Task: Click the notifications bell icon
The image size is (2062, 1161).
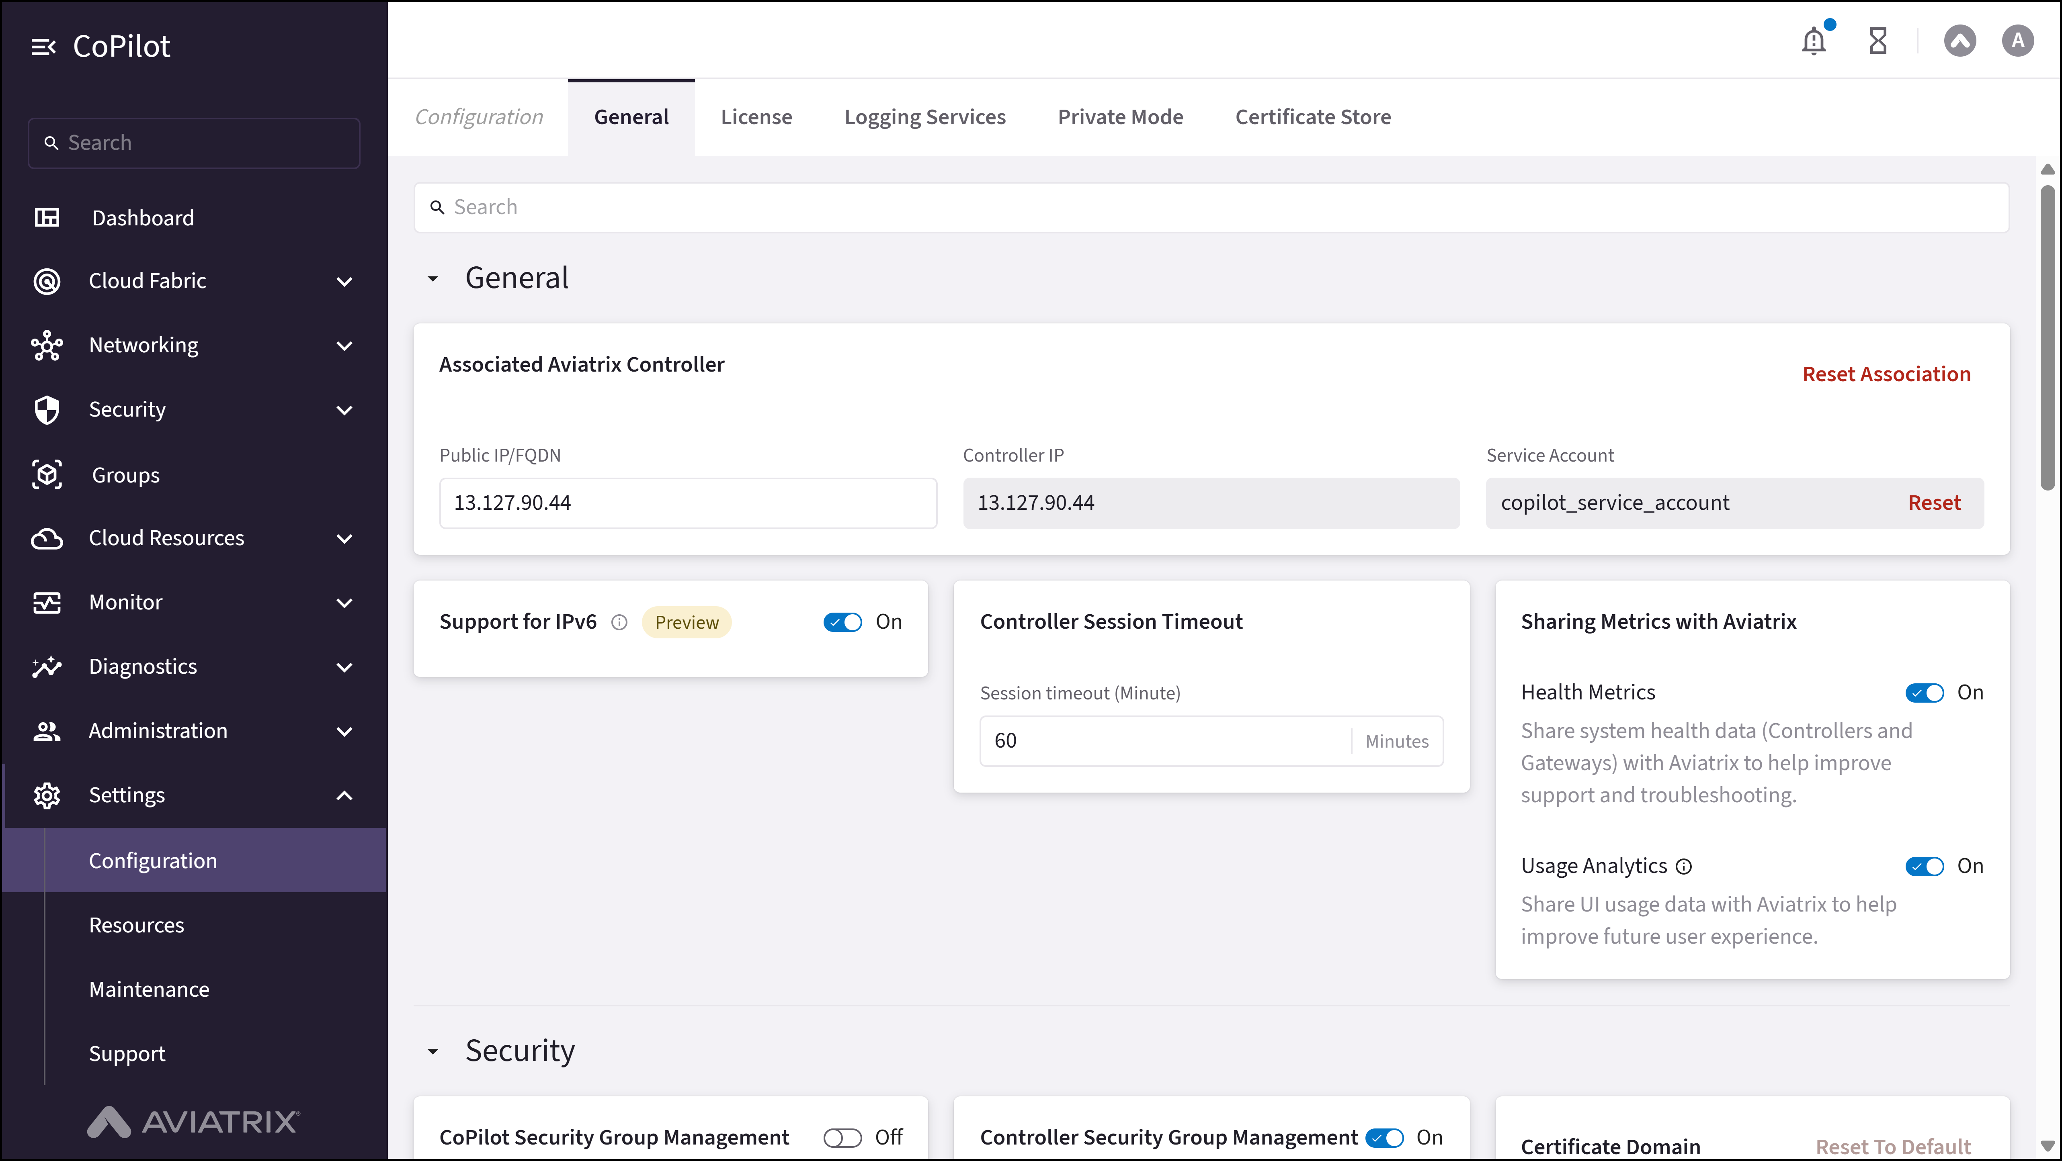Action: pos(1813,41)
